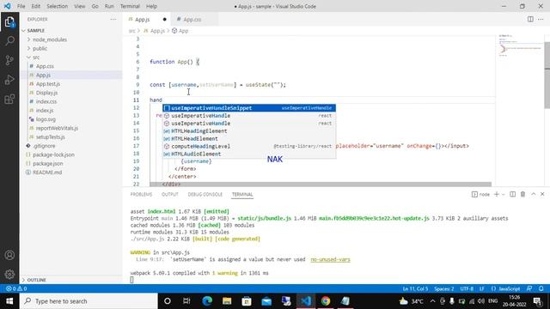Open README.md in the explorer
Image resolution: width=550 pixels, height=309 pixels.
(47, 173)
